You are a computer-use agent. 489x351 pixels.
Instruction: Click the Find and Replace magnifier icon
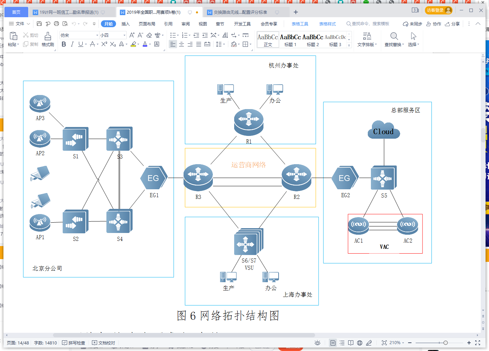394,36
